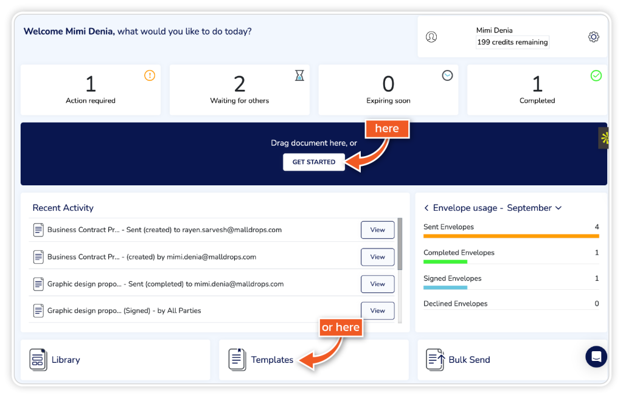623x398 pixels.
Task: Click the Action required warning icon
Action: (150, 76)
